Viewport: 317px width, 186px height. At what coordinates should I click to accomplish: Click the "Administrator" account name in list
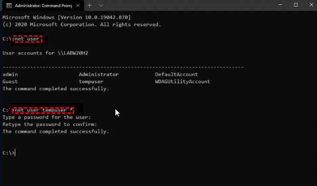point(98,74)
